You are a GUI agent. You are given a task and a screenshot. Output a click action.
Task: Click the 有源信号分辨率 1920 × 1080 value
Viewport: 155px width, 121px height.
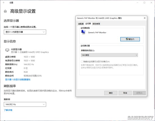pyautogui.click(x=29, y=61)
